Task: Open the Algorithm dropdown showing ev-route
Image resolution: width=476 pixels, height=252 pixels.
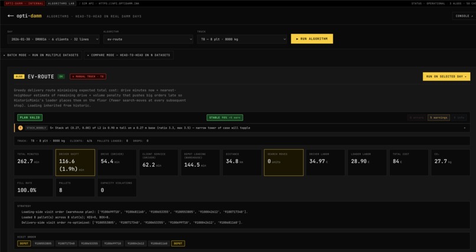Action: 148,39
